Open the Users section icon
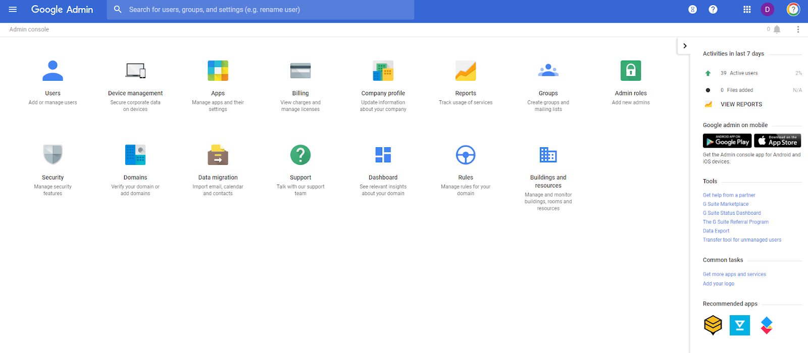This screenshot has height=353, width=808. 53,71
